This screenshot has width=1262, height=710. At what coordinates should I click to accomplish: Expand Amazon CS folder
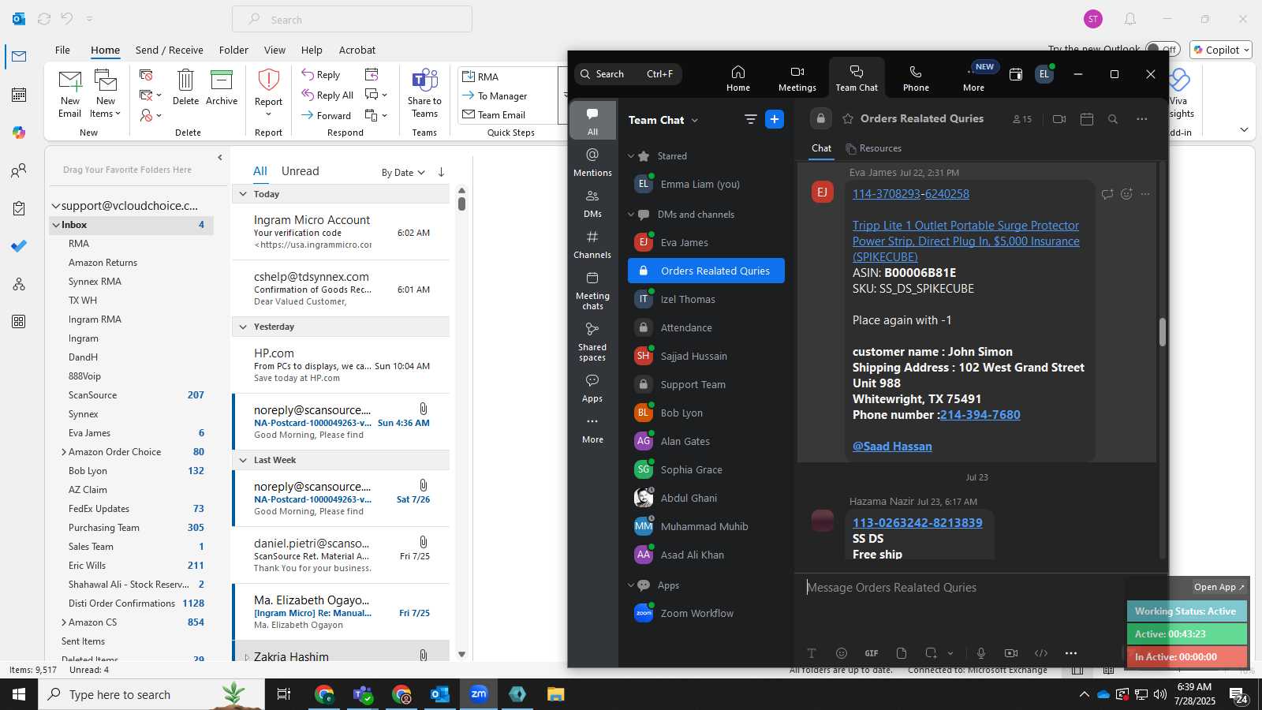(x=63, y=622)
